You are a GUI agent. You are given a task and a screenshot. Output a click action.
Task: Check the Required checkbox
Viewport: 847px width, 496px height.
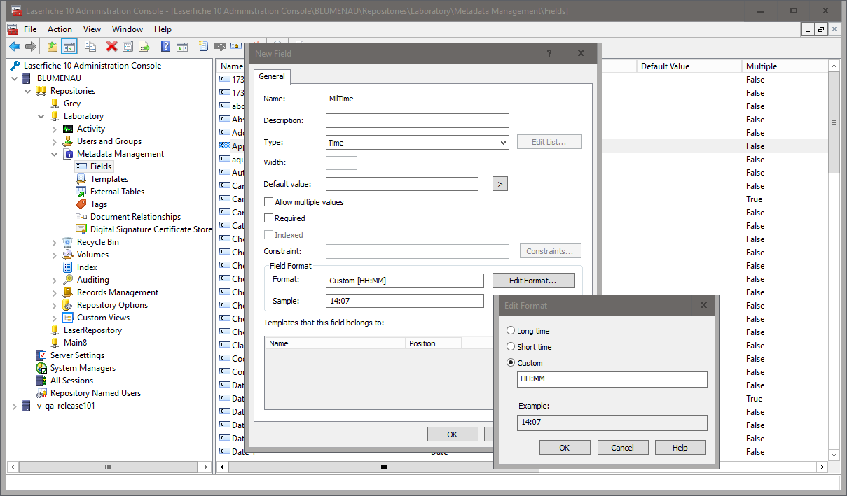268,218
